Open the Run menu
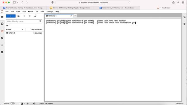The image size is (187, 105). click(x=24, y=12)
